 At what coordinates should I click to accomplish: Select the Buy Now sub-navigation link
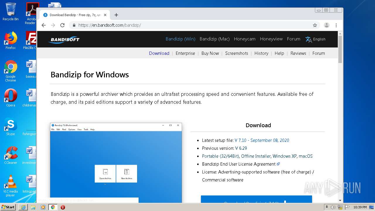210,53
